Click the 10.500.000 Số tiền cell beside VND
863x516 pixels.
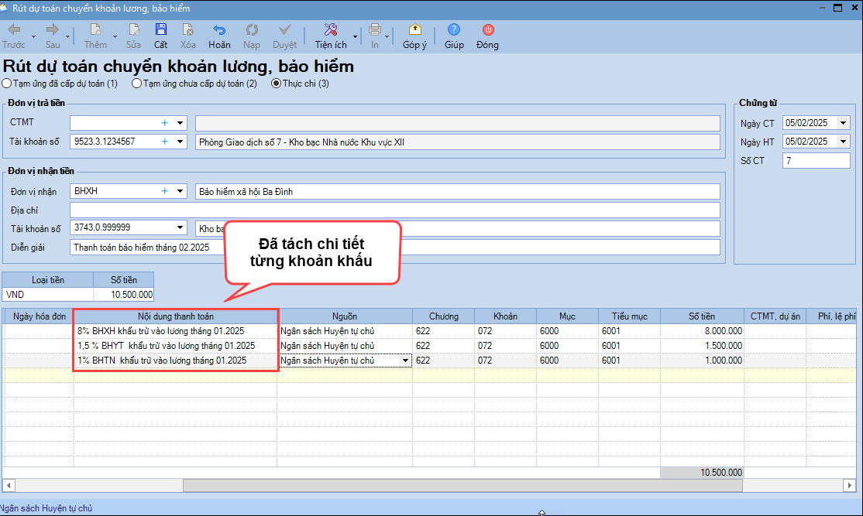point(123,295)
